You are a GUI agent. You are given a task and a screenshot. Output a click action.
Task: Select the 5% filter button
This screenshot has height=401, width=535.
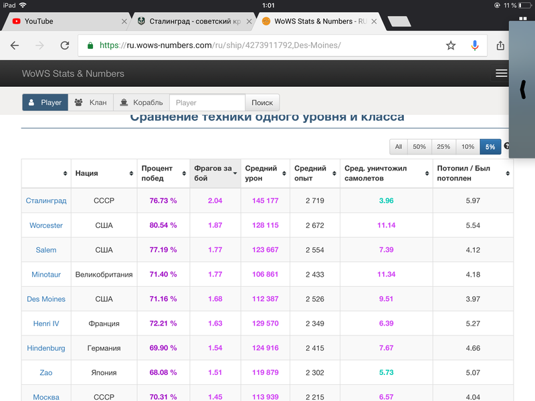point(490,146)
